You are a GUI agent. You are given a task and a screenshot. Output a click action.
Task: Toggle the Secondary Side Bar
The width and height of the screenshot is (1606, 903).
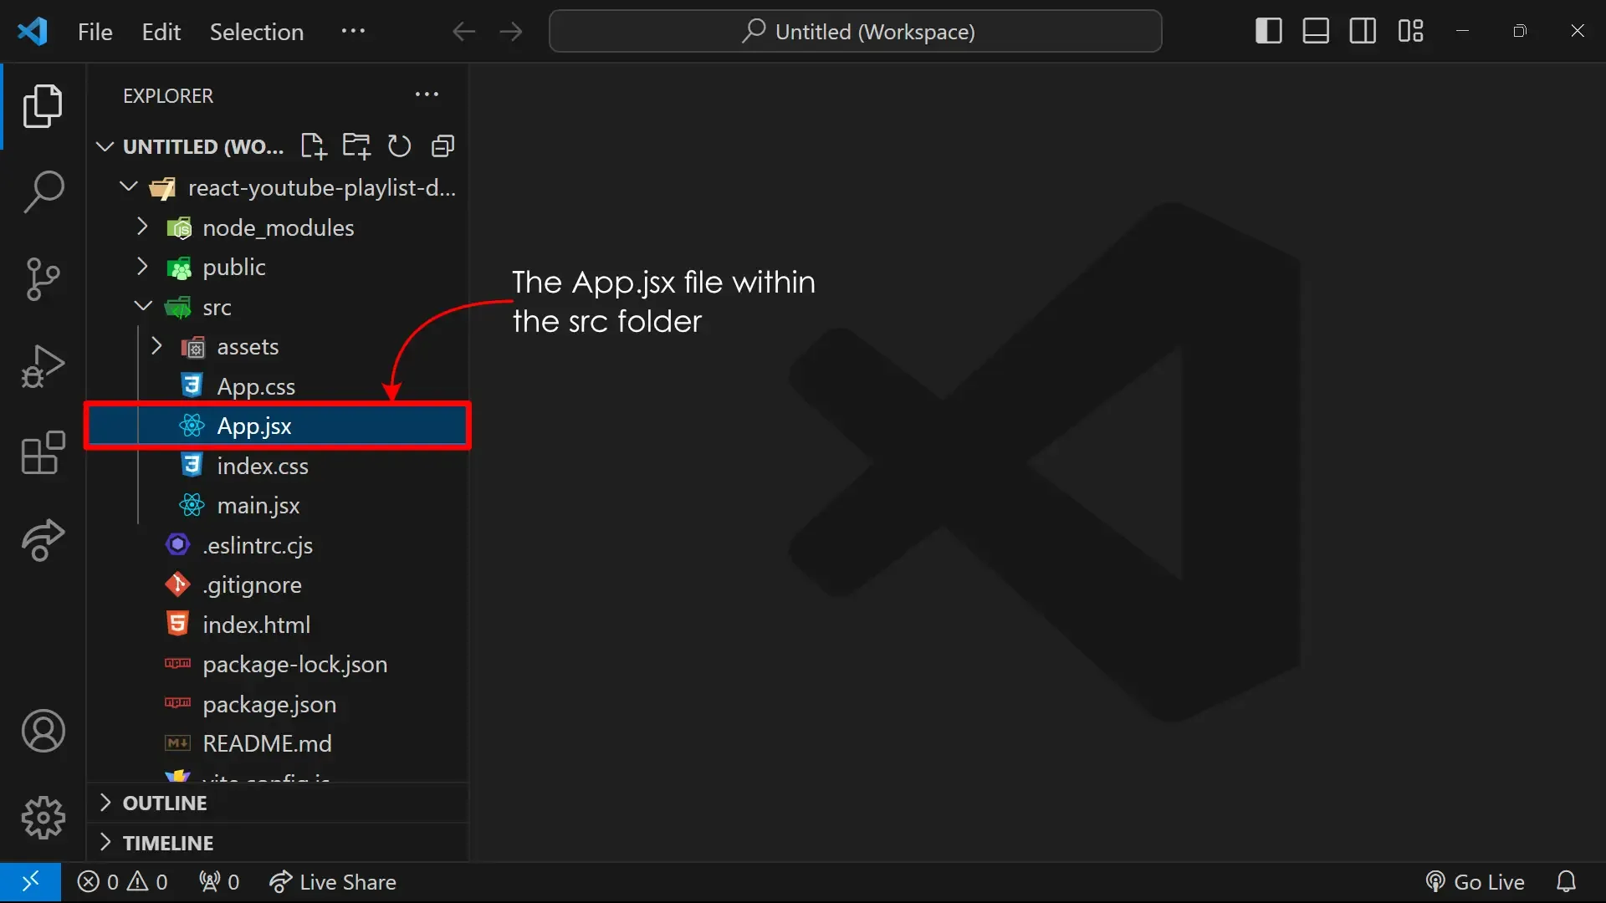pyautogui.click(x=1363, y=31)
